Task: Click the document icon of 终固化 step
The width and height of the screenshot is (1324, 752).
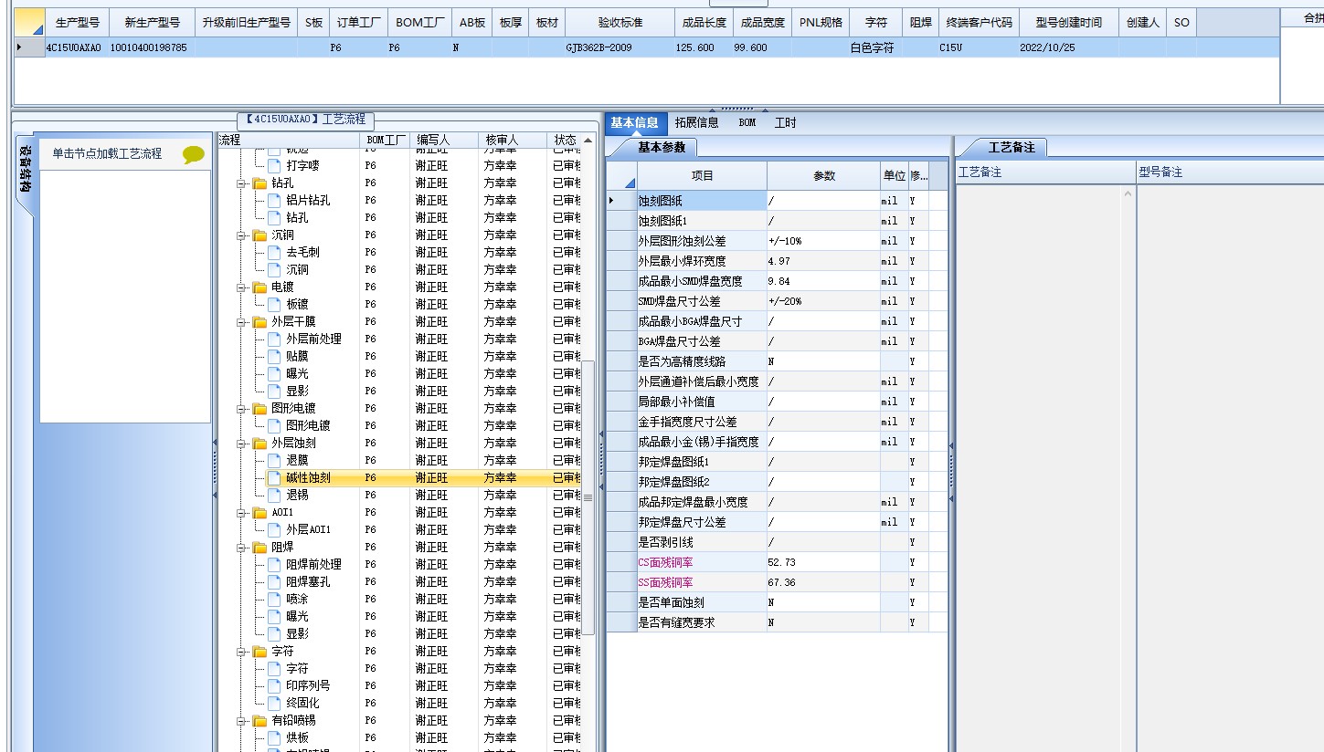Action: point(274,703)
